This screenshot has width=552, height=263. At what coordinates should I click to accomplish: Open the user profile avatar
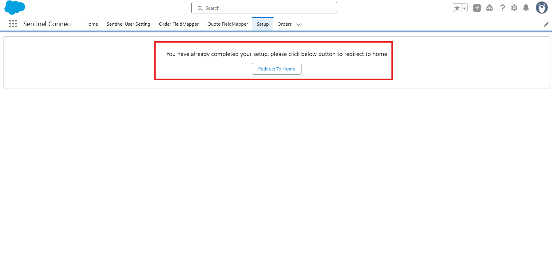pos(542,8)
